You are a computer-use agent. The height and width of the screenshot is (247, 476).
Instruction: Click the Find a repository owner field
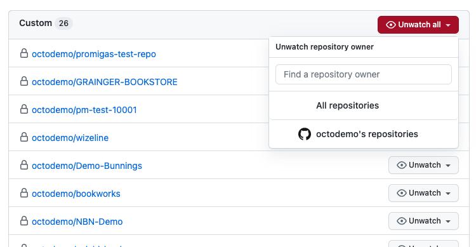pos(364,74)
